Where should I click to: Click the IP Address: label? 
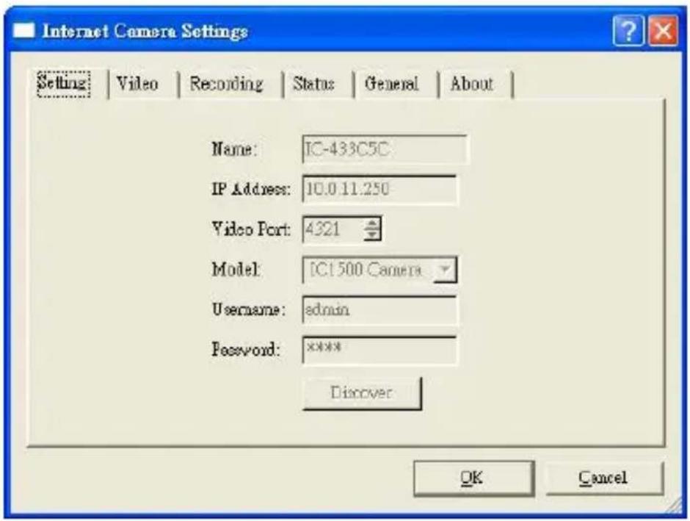[x=250, y=190]
